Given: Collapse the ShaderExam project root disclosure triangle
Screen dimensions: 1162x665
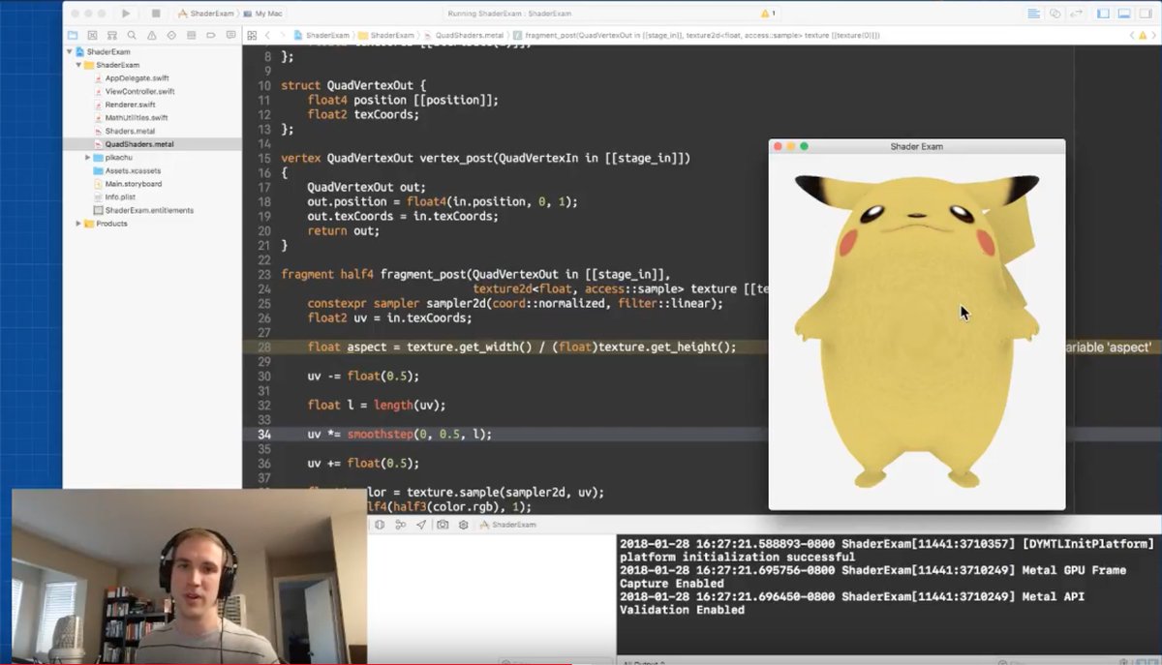Looking at the screenshot, I should click(x=70, y=51).
